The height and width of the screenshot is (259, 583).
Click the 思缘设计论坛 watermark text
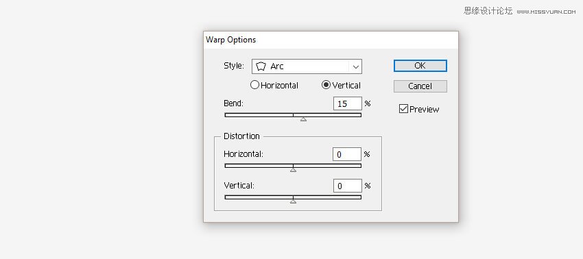488,11
